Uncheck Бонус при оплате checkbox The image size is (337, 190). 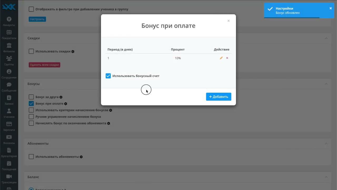31,104
